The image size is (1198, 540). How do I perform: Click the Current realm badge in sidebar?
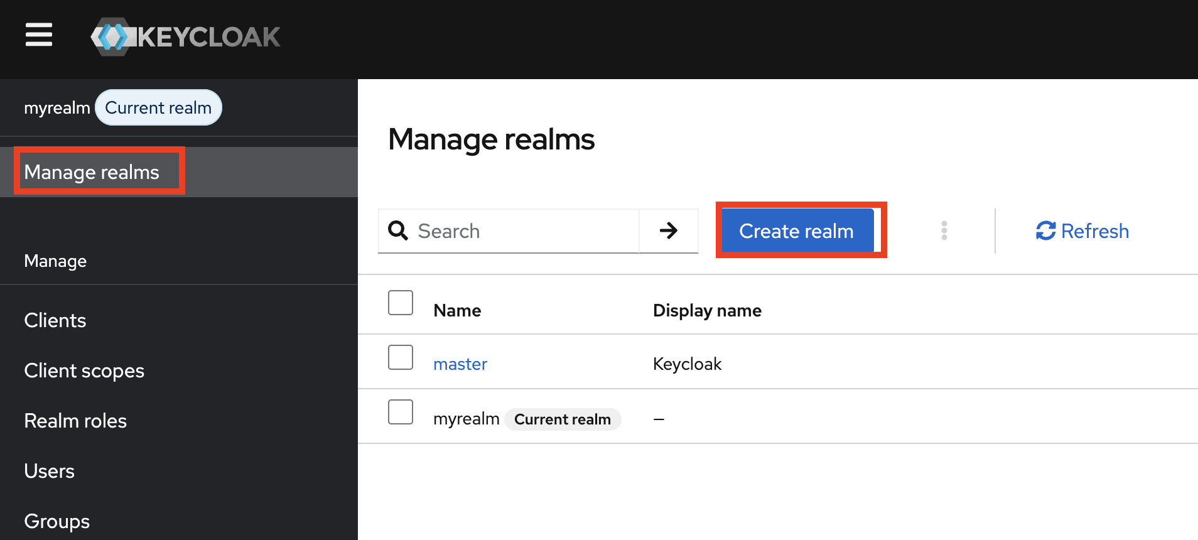coord(158,107)
